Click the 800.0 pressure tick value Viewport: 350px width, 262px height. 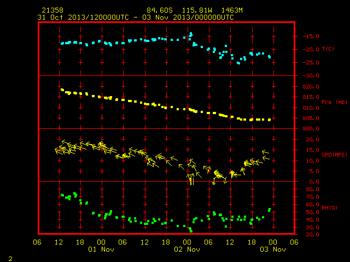click(x=311, y=129)
